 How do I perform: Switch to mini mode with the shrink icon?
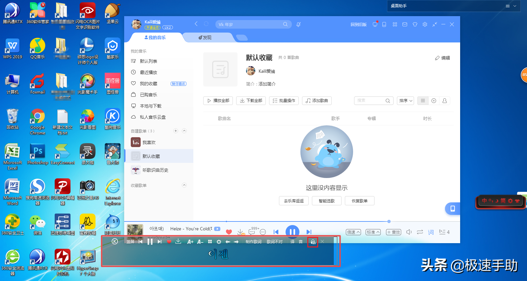[x=435, y=24]
